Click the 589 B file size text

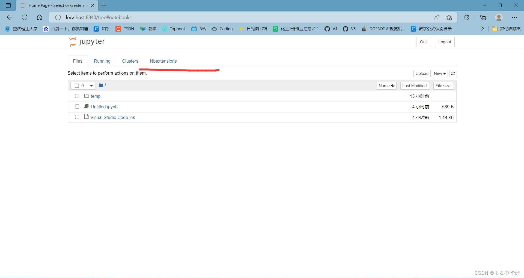[x=448, y=107]
